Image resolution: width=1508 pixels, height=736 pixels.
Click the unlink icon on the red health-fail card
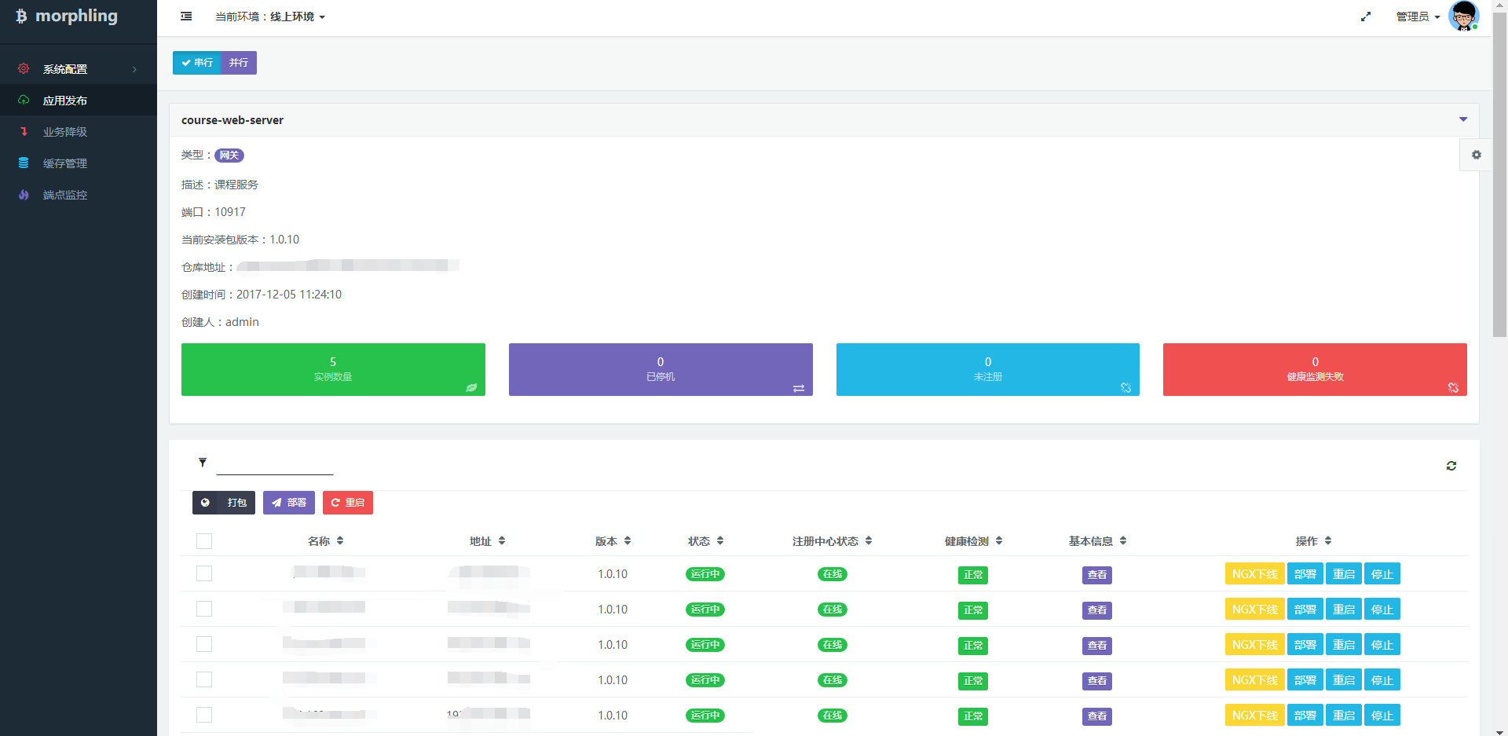click(1453, 387)
